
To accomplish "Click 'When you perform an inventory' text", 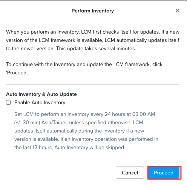I will (x=43, y=32).
